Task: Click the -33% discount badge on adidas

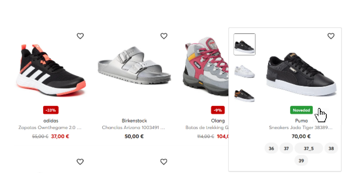Action: [51, 110]
